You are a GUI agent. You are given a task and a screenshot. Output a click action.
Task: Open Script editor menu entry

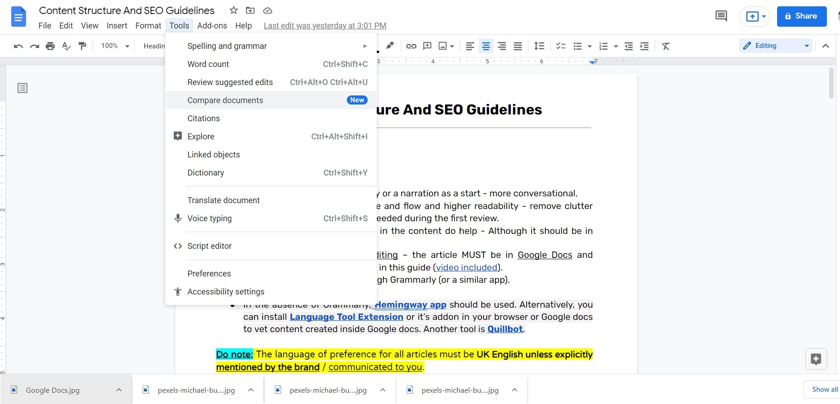coord(271,246)
